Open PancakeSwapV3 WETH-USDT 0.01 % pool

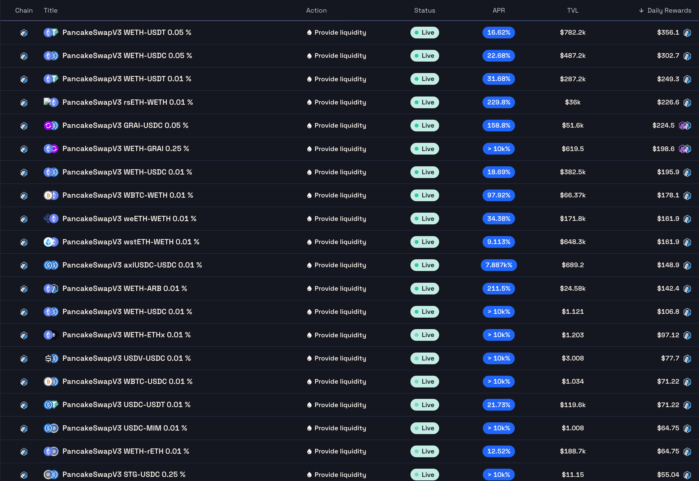pyautogui.click(x=127, y=79)
